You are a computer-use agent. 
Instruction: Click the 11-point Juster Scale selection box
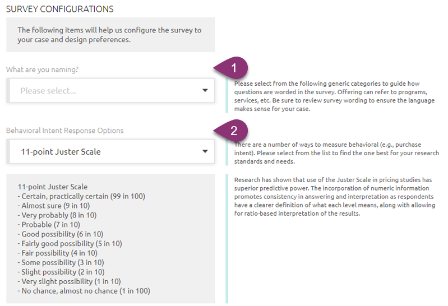112,151
